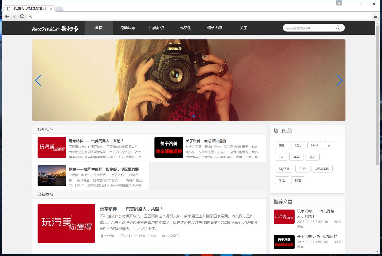
Task: Show next slide with right carousel arrow
Action: tap(339, 80)
